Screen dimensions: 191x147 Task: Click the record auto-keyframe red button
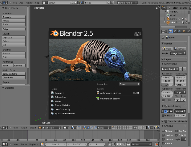(x=156, y=144)
